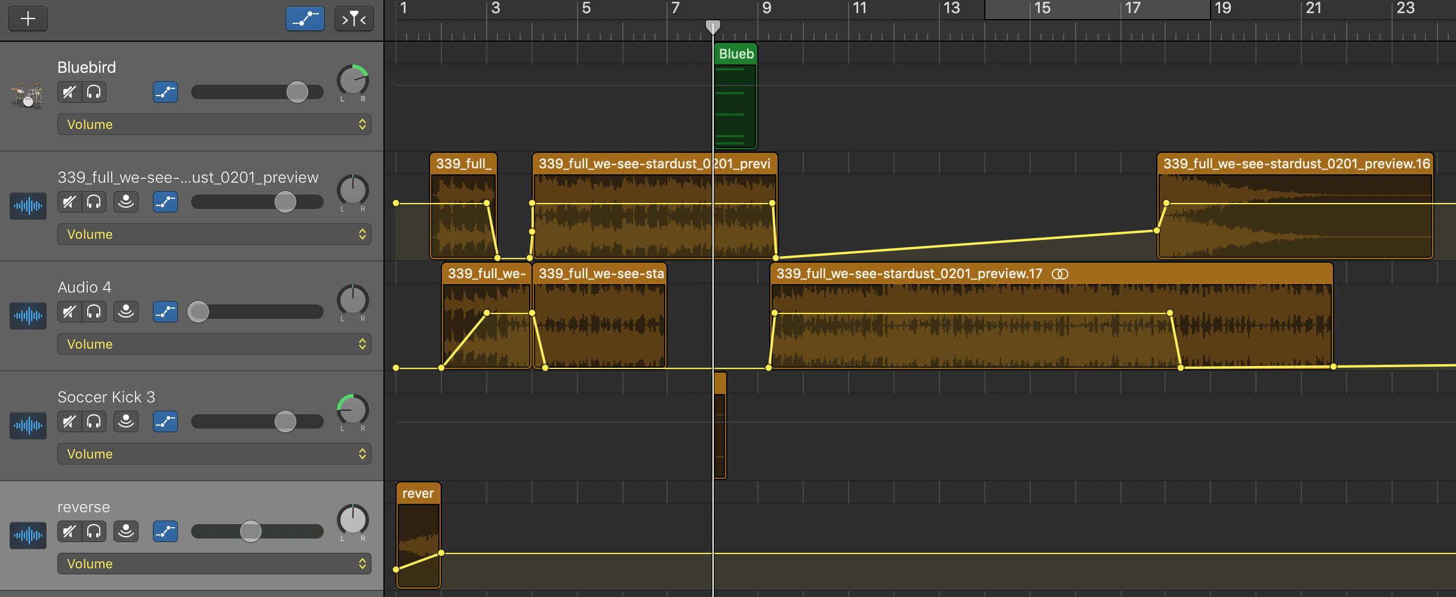Viewport: 1456px width, 597px height.
Task: Open the Bluebird Volume automation dropdown
Action: click(x=214, y=124)
